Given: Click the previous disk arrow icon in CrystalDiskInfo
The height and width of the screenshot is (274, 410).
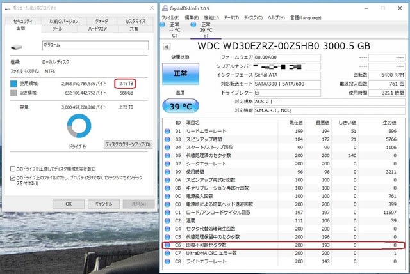Looking at the screenshot, I should 167,47.
